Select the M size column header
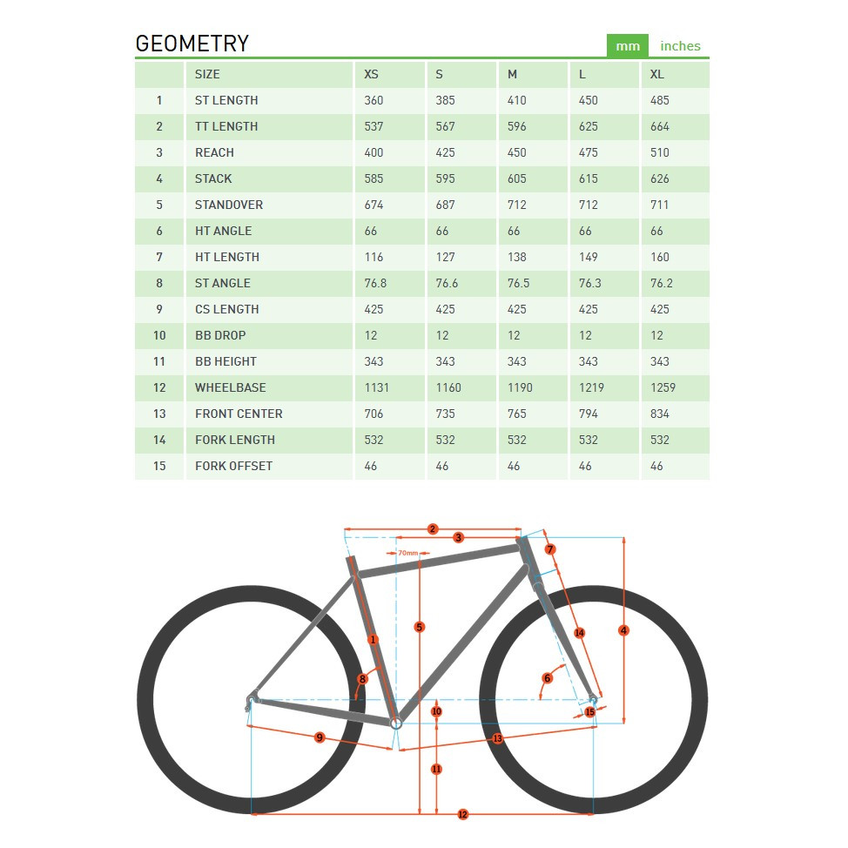This screenshot has width=848, height=848. 512,74
